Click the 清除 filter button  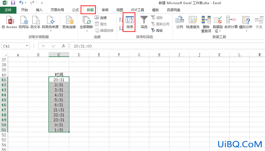157,18
